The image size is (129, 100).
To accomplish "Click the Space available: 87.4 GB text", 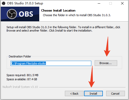I will tap(22, 79).
